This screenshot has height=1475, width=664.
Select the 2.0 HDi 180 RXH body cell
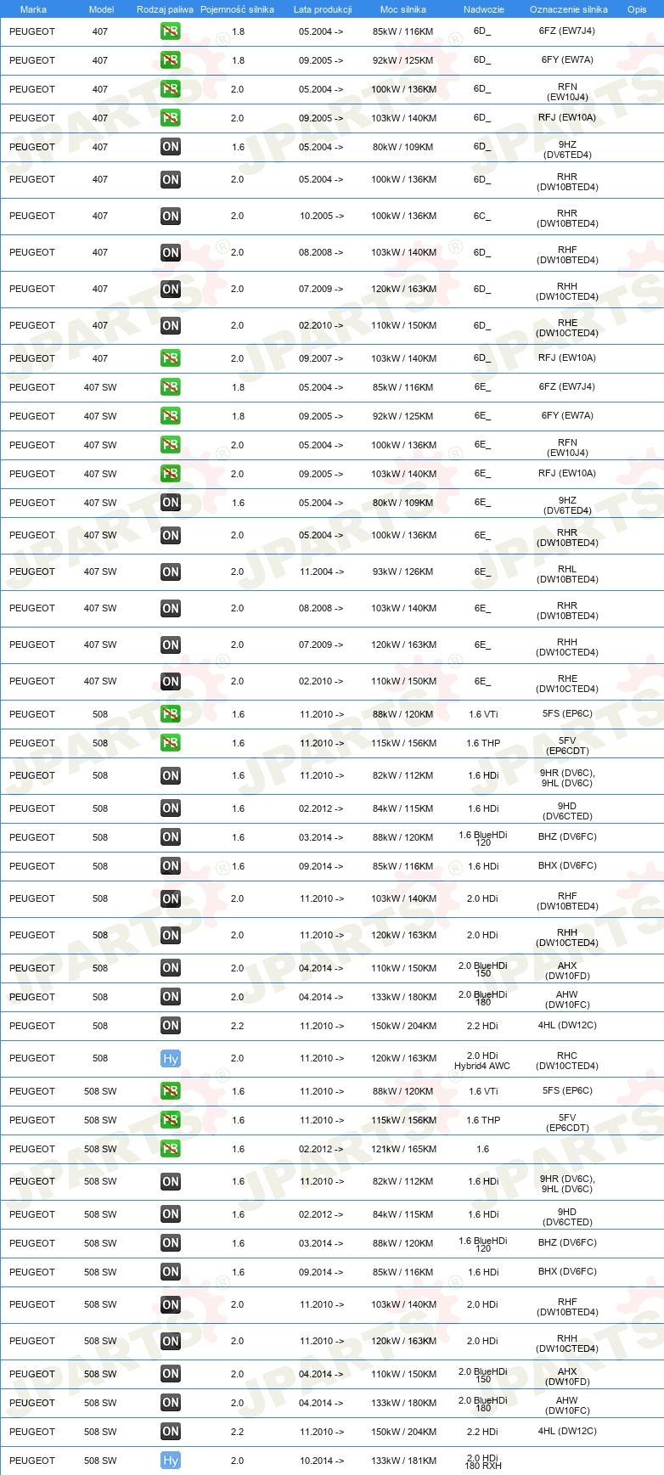click(x=483, y=1461)
